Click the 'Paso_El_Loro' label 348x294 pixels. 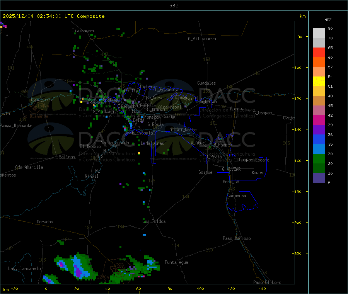(267, 282)
